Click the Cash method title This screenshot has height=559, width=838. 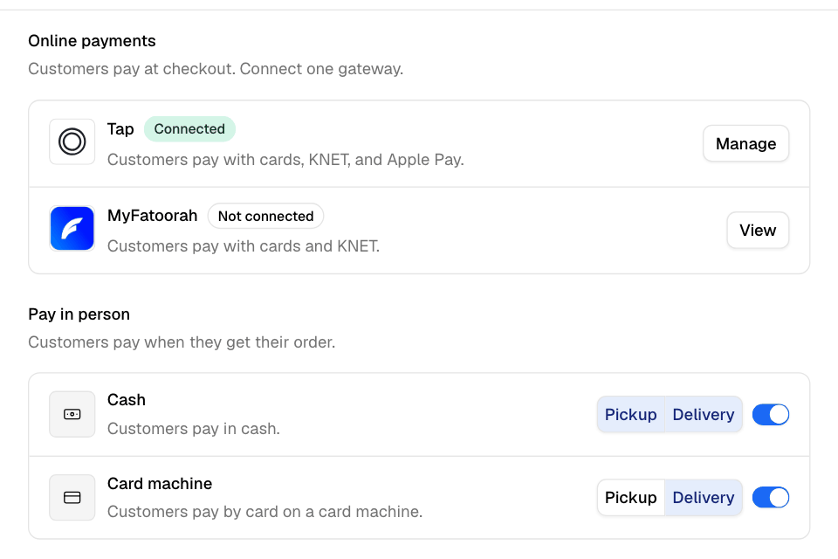pyautogui.click(x=126, y=399)
